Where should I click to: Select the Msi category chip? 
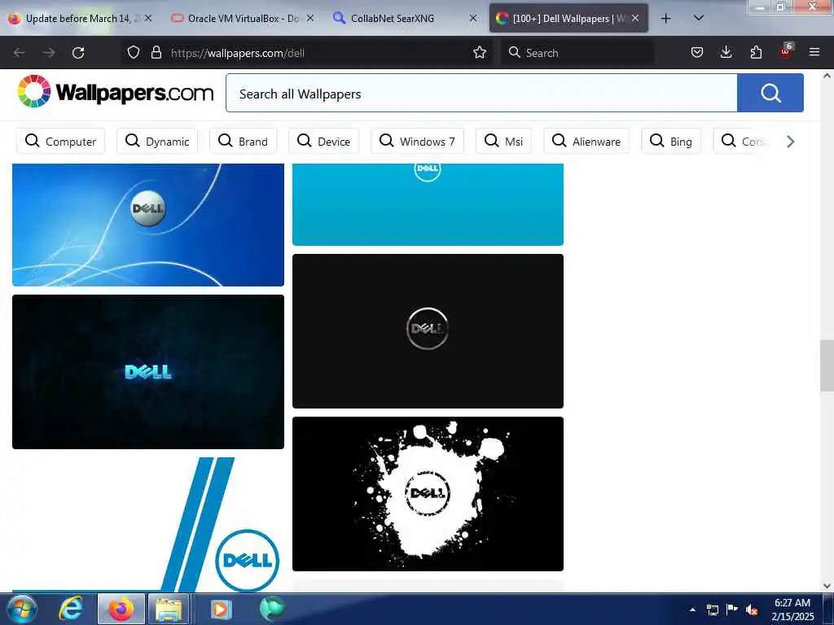503,141
